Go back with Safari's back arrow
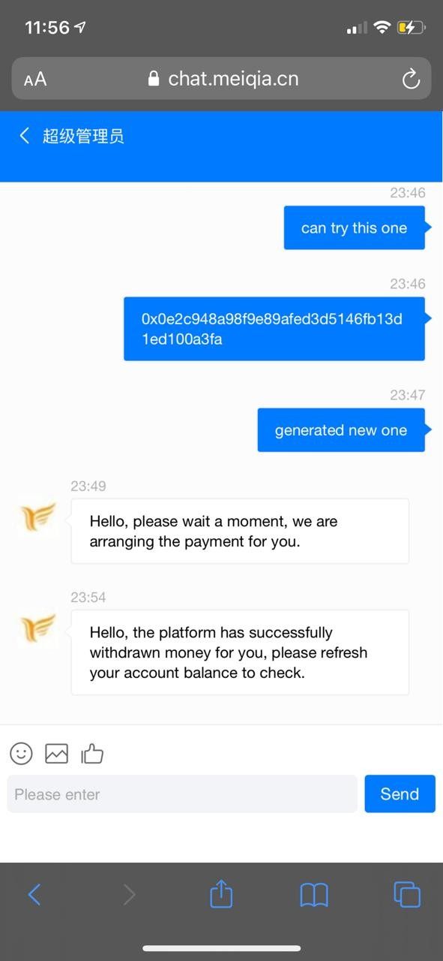This screenshot has height=961, width=443. coord(34,894)
